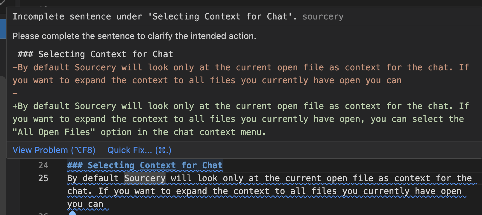Click the blue activity bar strip at left edge
The width and height of the screenshot is (482, 215).
(x=3, y=29)
